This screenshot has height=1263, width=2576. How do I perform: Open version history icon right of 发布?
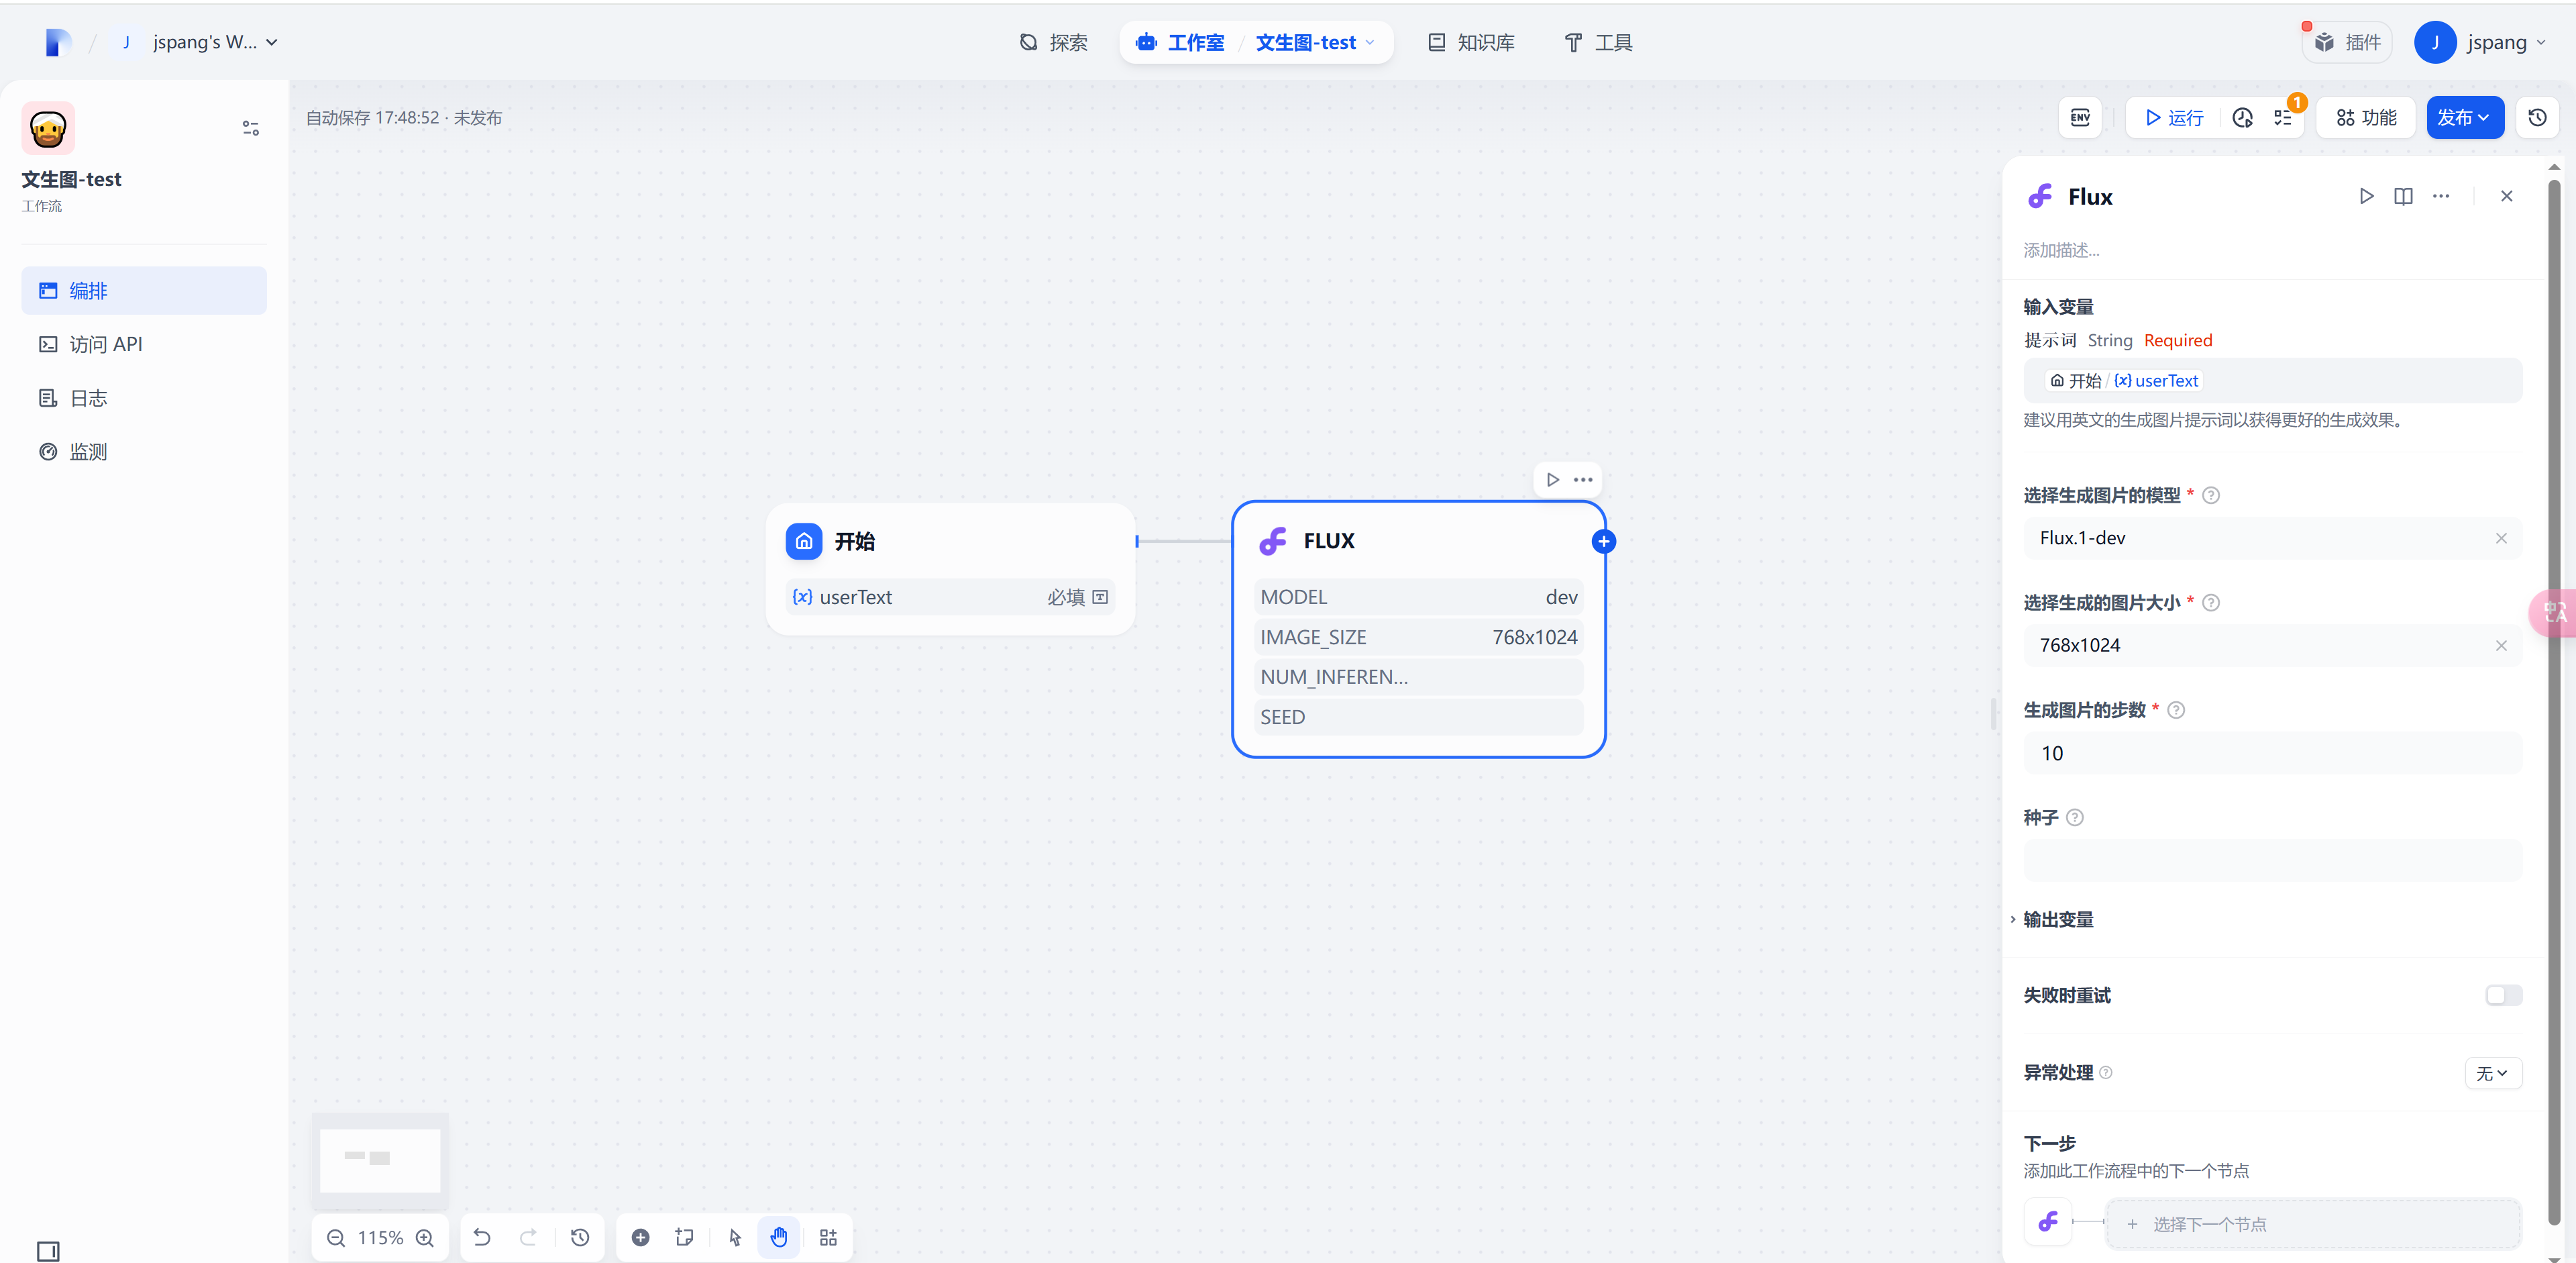tap(2537, 118)
